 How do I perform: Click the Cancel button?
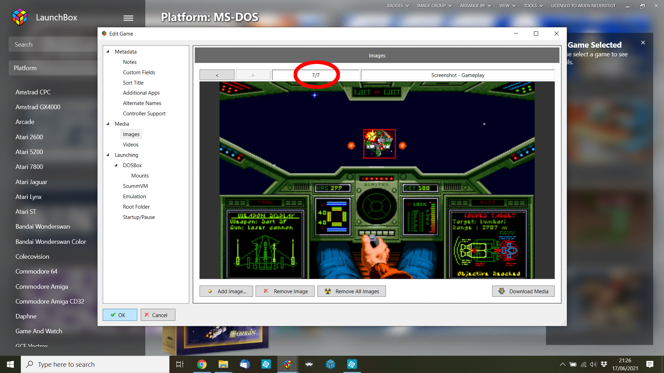pos(158,315)
